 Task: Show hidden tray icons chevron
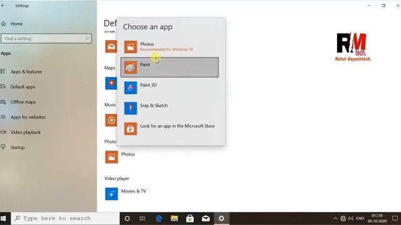click(335, 218)
